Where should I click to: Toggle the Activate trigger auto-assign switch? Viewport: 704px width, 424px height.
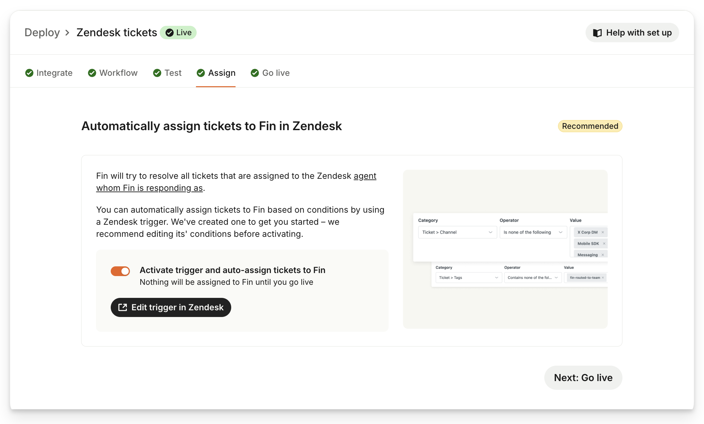(x=120, y=271)
